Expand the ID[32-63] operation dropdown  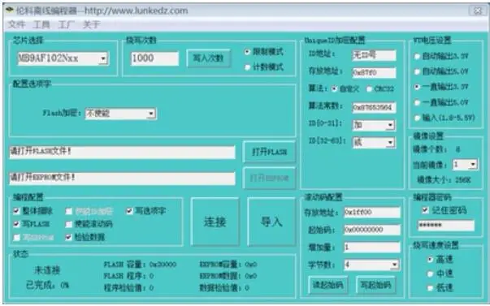(390, 143)
